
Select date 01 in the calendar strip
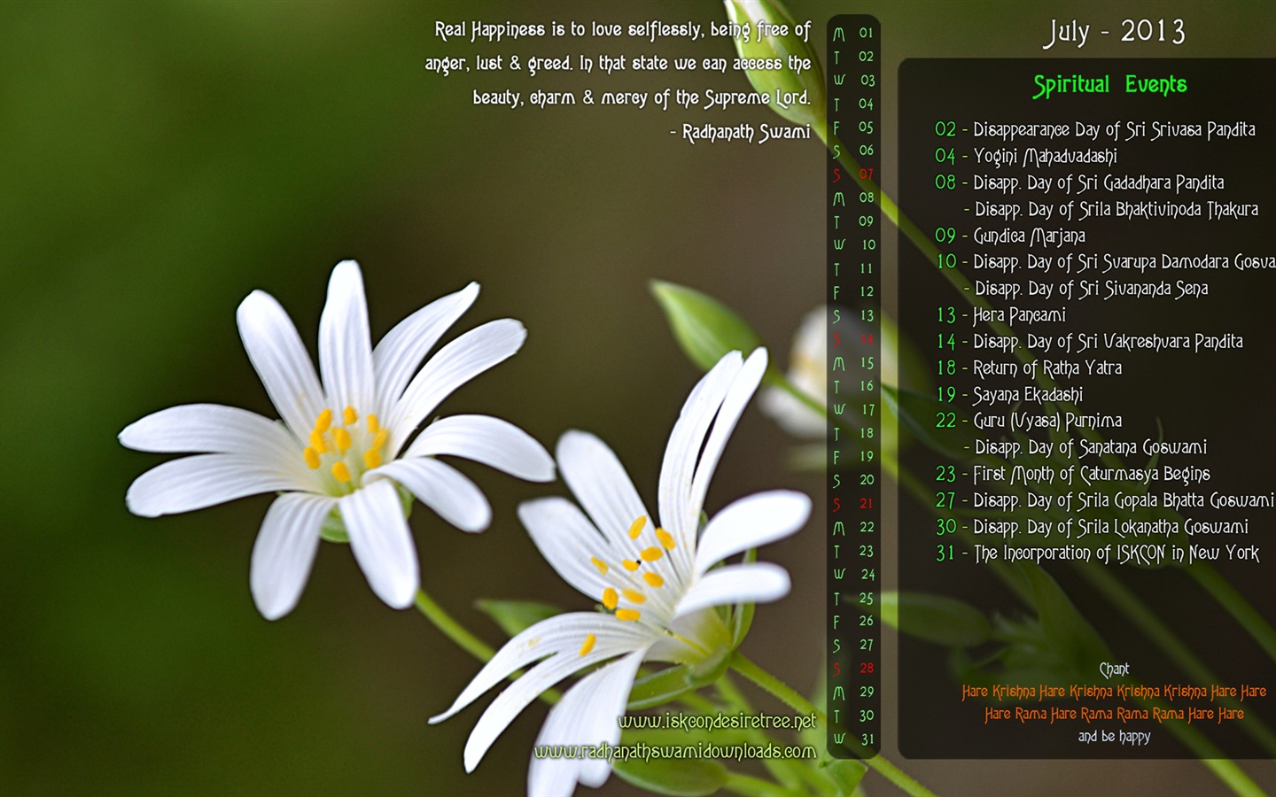point(866,33)
